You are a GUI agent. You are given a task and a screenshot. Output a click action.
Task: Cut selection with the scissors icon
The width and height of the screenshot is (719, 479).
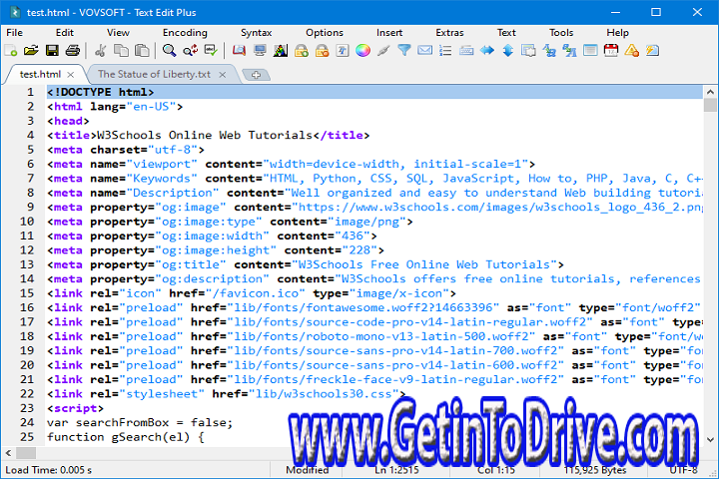101,51
